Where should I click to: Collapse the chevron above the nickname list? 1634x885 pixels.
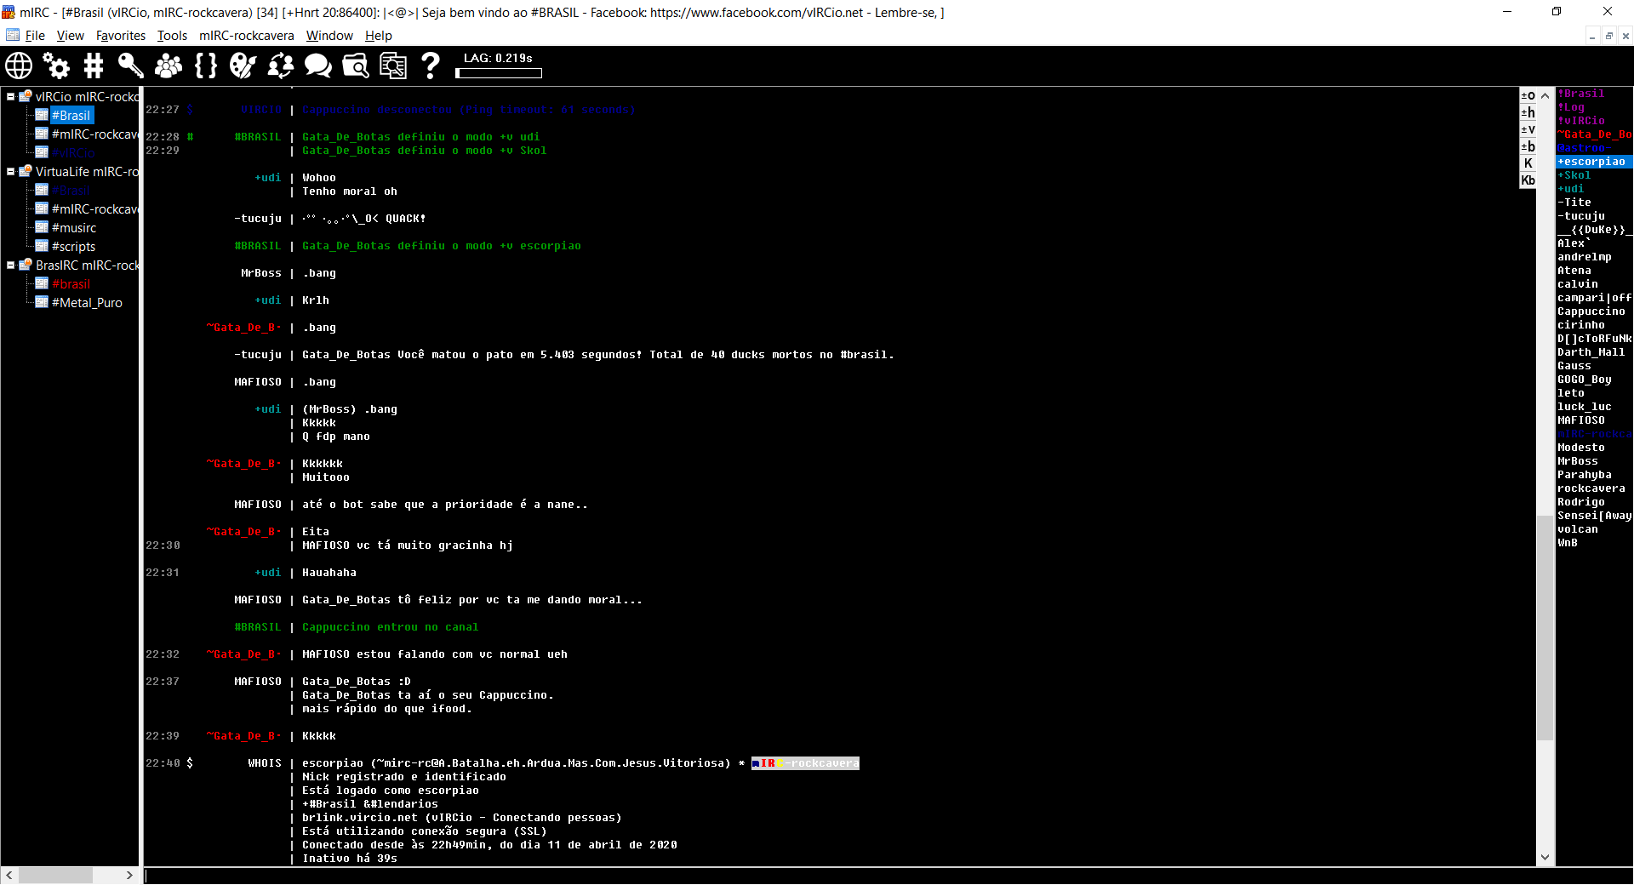tap(1544, 95)
